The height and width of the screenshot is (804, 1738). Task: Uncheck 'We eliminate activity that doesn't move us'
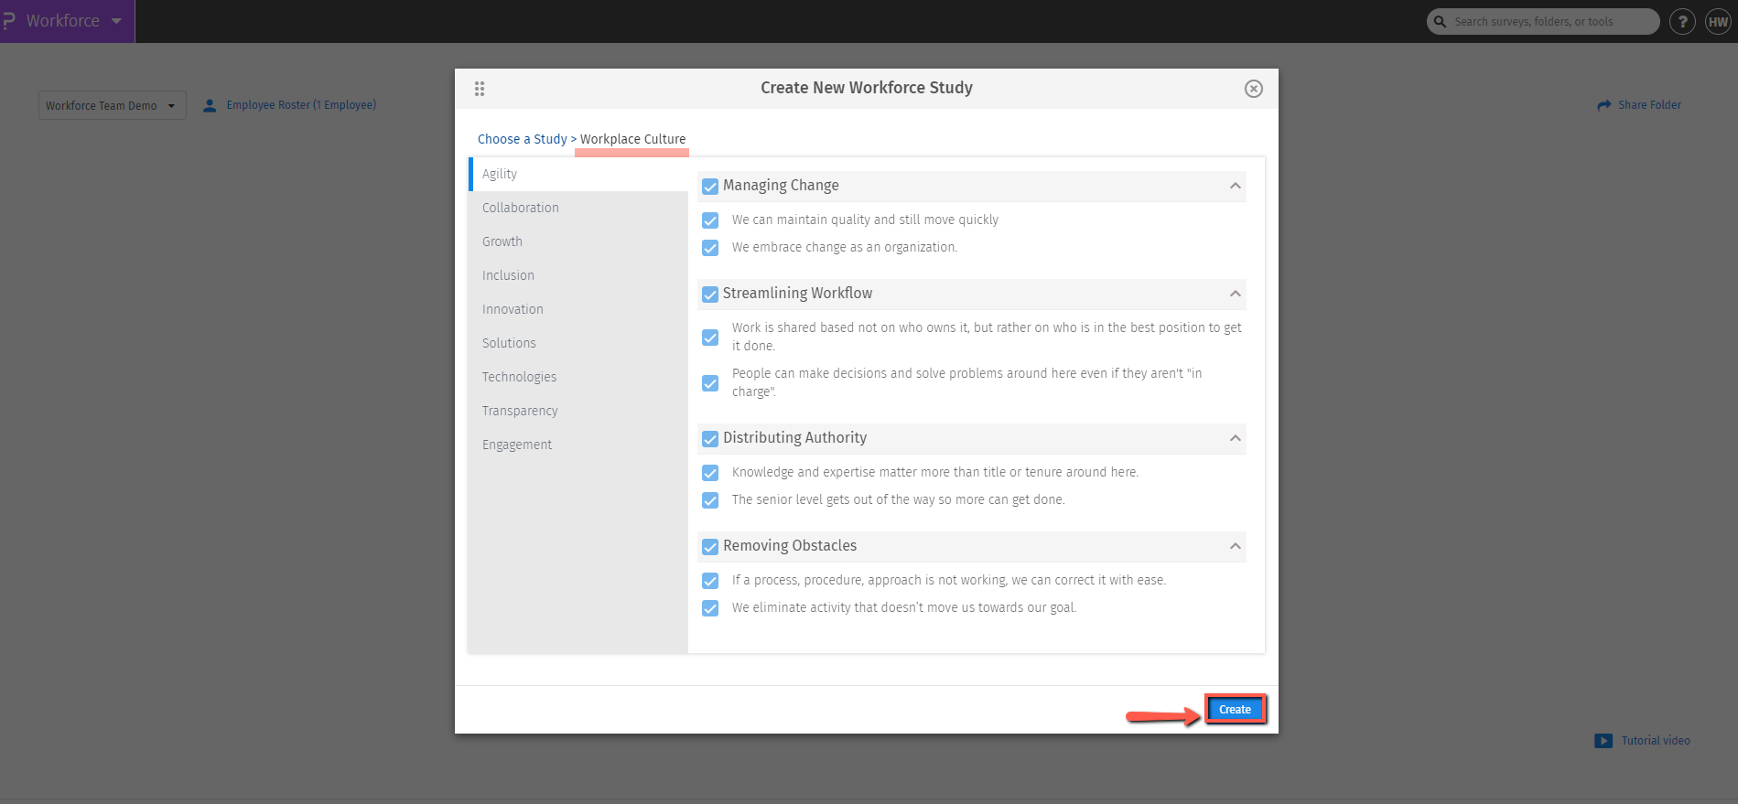(710, 608)
